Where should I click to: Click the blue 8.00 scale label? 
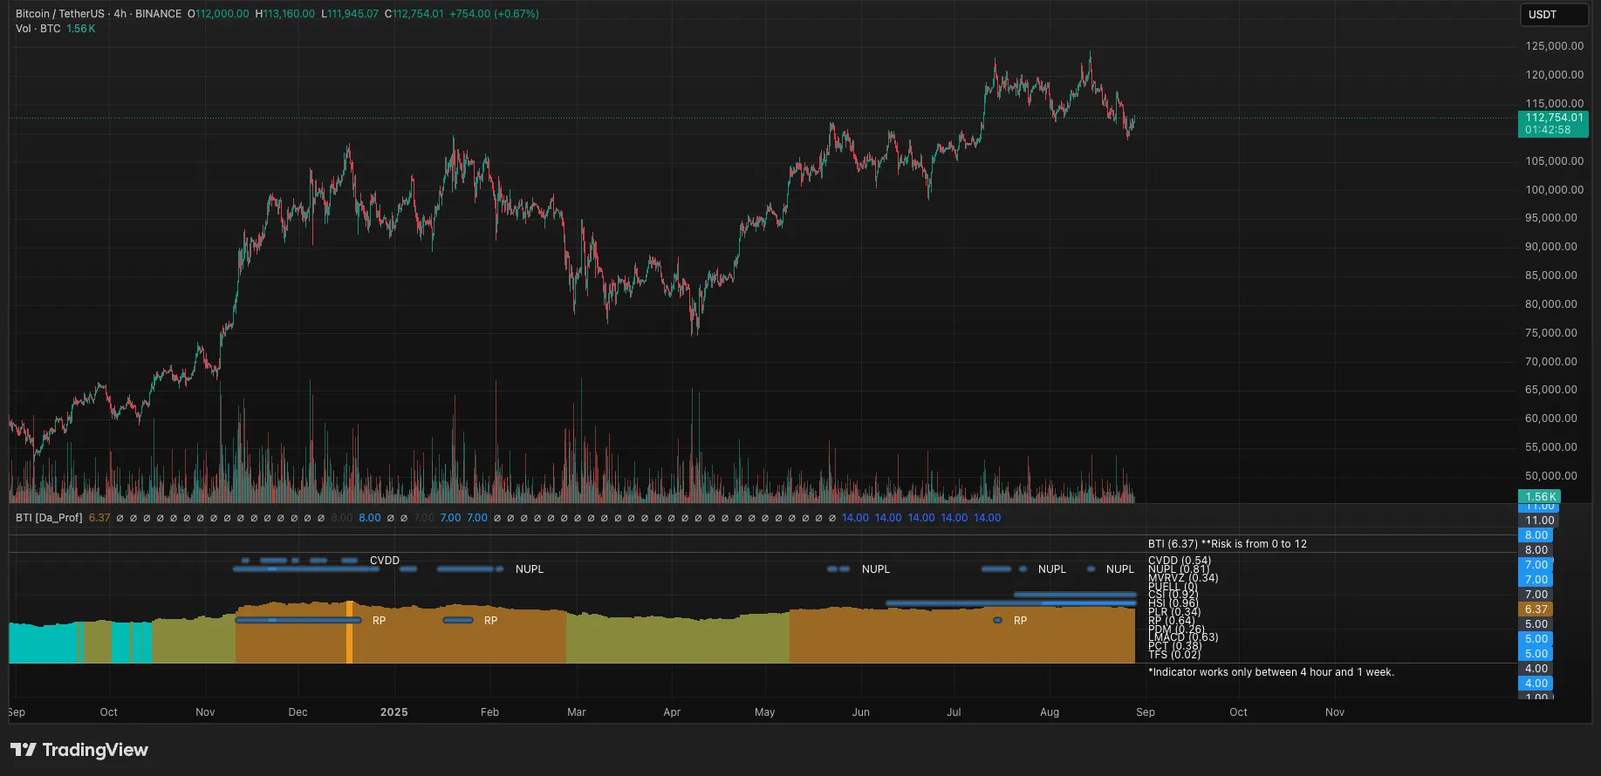(1536, 535)
